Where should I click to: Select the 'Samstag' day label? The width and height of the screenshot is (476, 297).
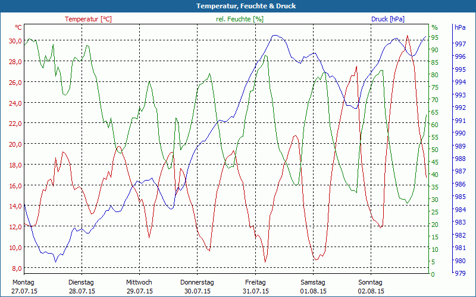click(x=313, y=283)
